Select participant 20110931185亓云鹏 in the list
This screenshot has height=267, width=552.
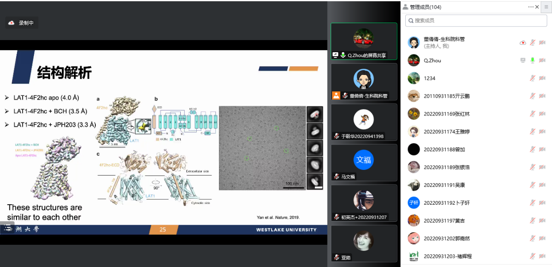(447, 96)
